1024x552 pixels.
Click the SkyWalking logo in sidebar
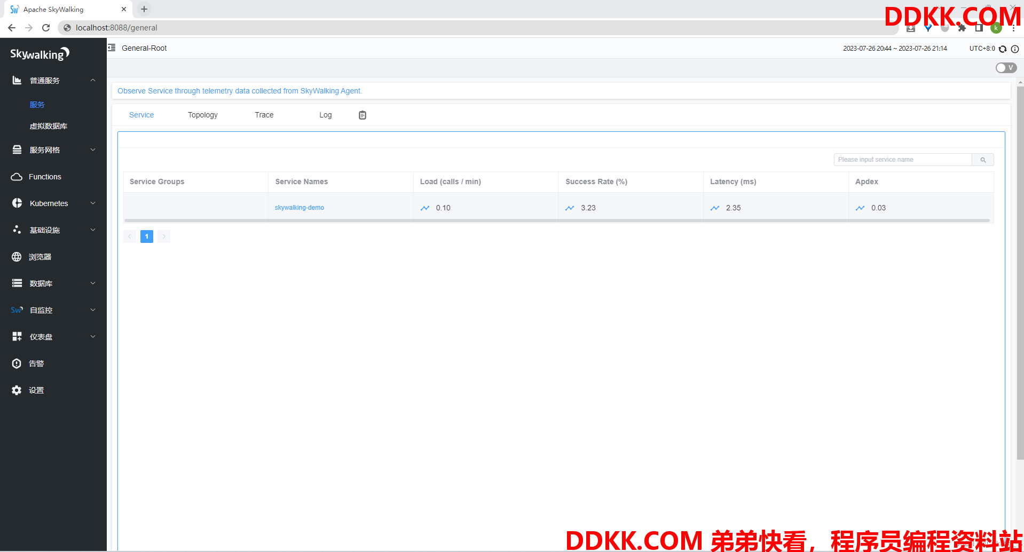coord(40,54)
